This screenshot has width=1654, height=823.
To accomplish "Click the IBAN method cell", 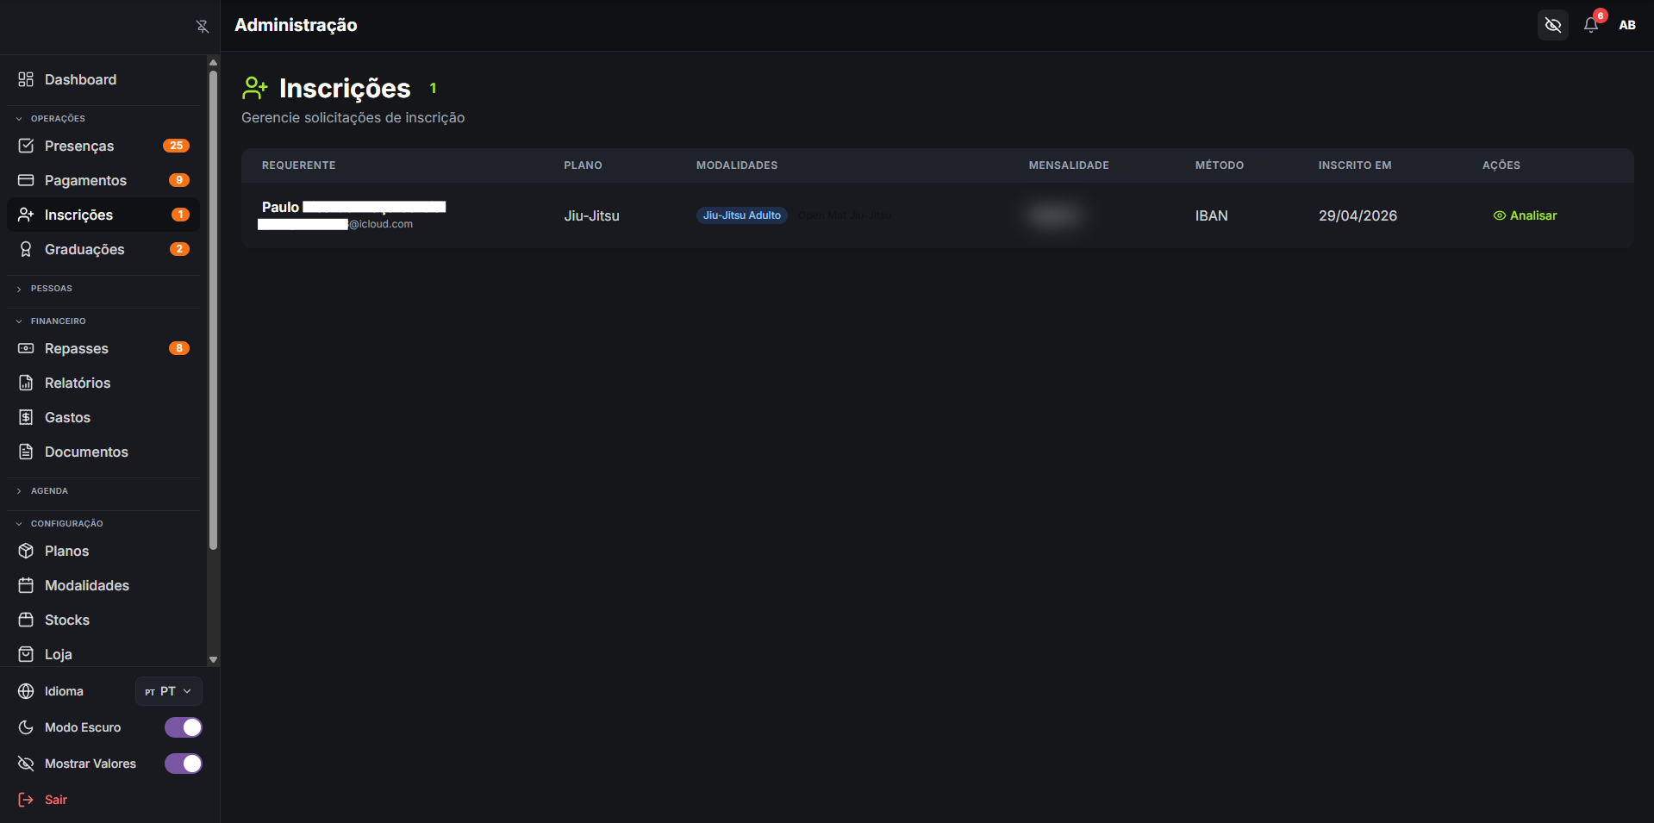I will (1211, 215).
